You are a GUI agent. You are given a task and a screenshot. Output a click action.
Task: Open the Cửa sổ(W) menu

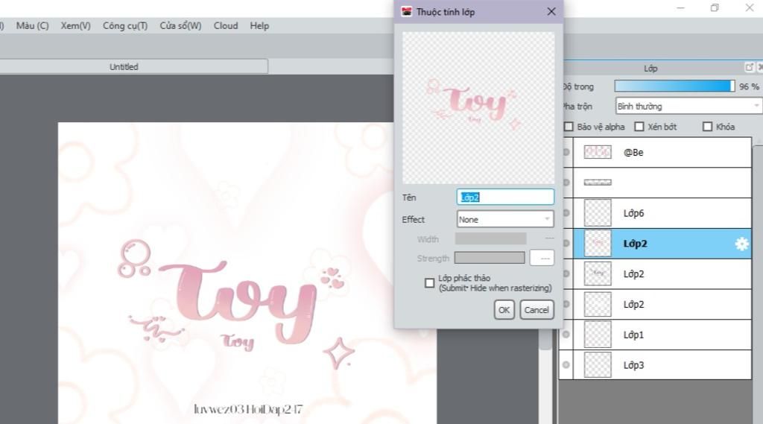point(180,25)
